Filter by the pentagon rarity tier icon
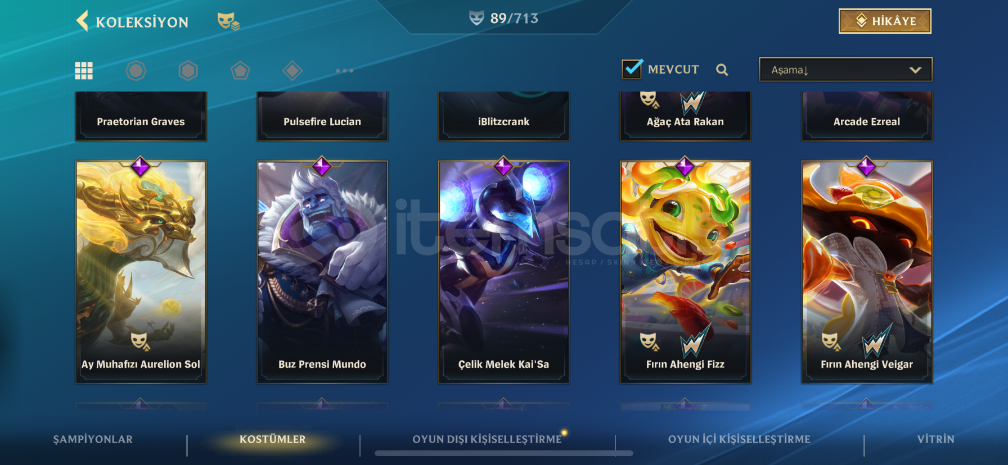Image resolution: width=1008 pixels, height=465 pixels. point(240,71)
